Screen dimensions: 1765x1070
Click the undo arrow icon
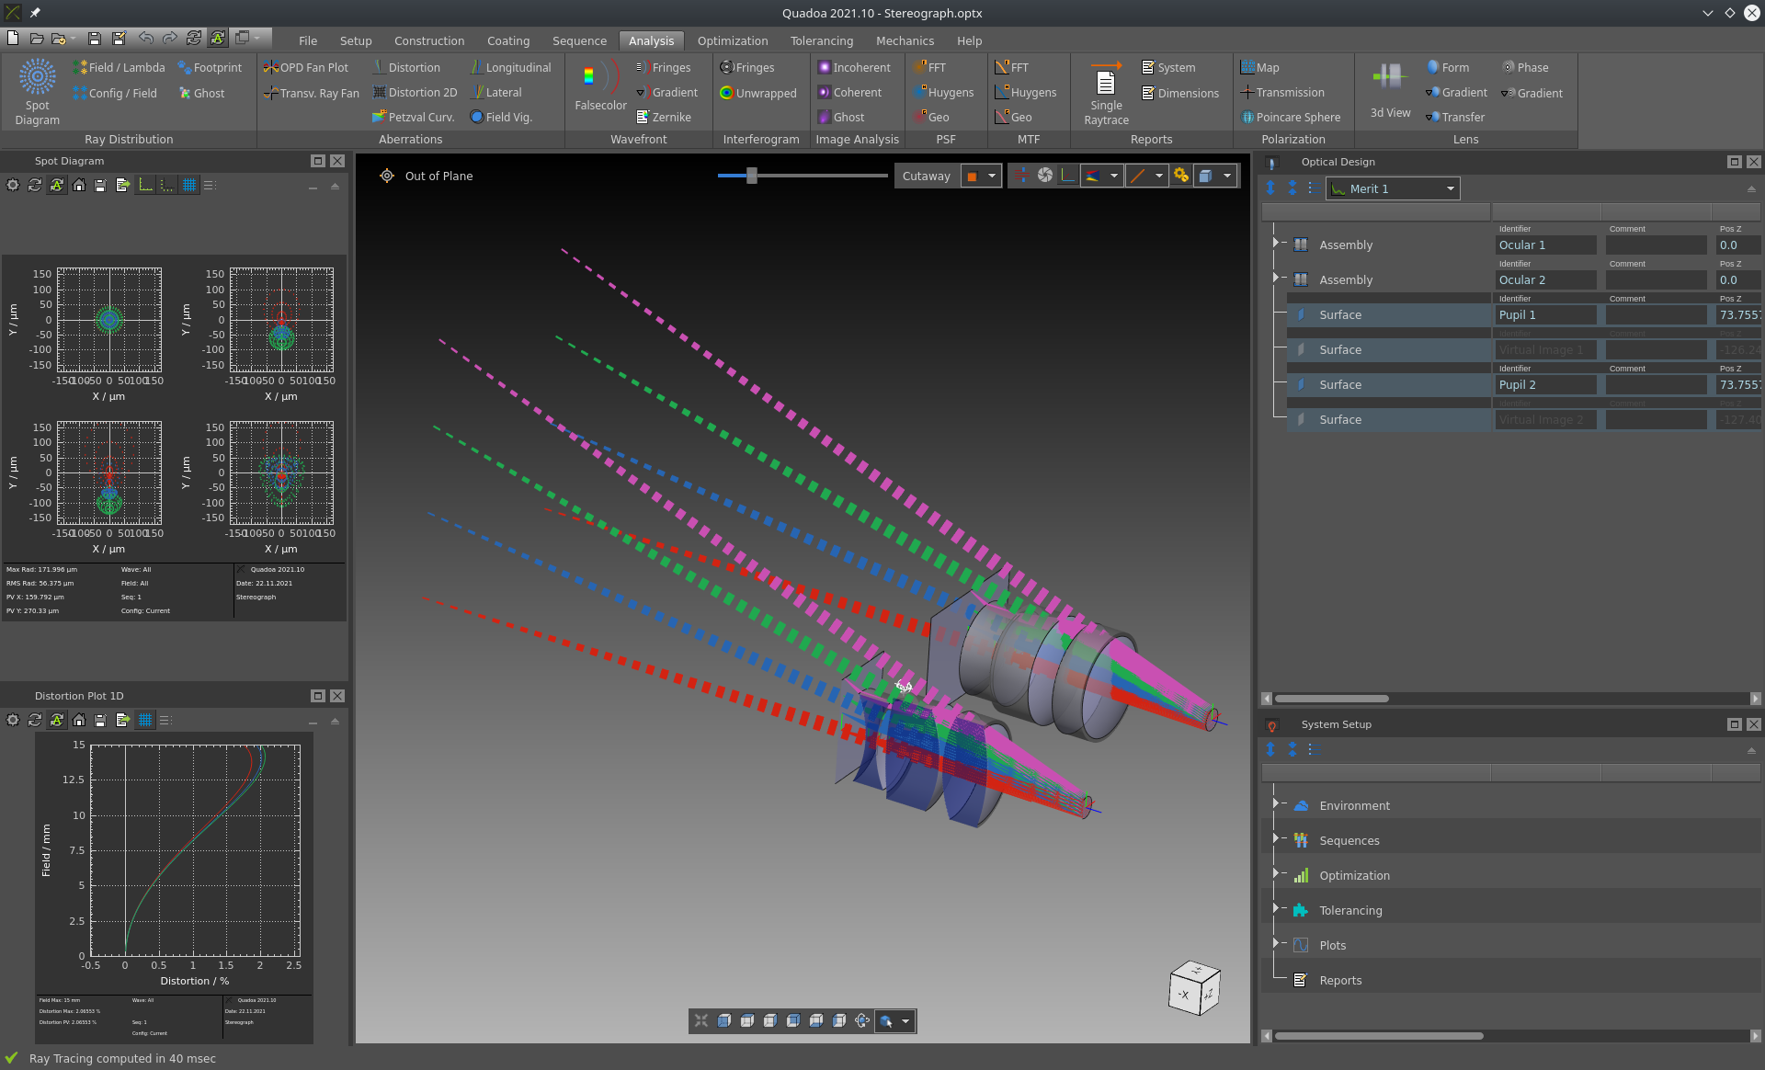click(145, 38)
